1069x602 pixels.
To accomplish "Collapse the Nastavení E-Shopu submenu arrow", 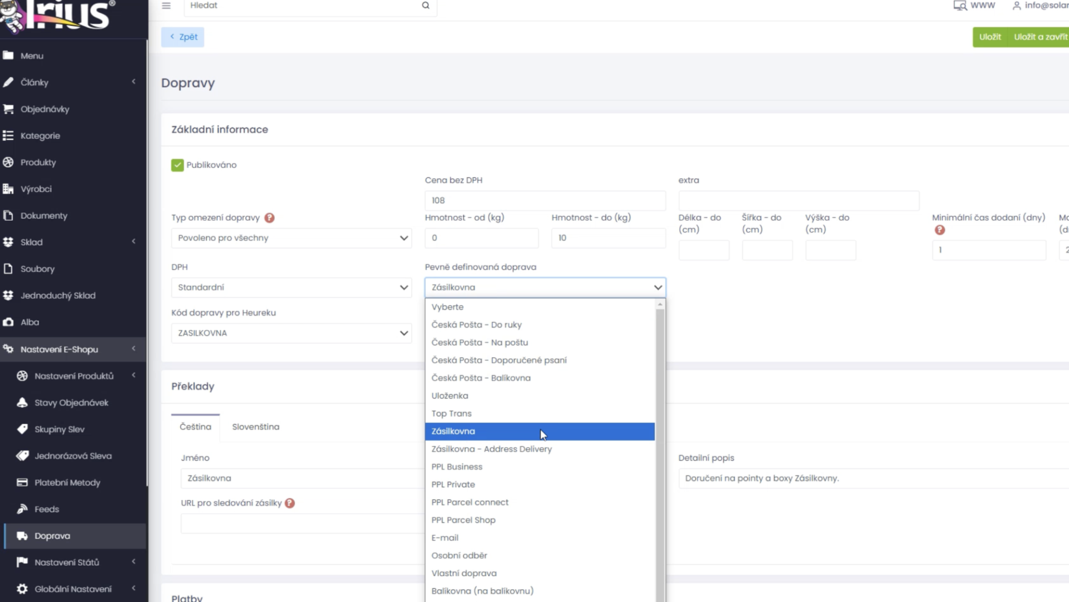I will [x=134, y=348].
